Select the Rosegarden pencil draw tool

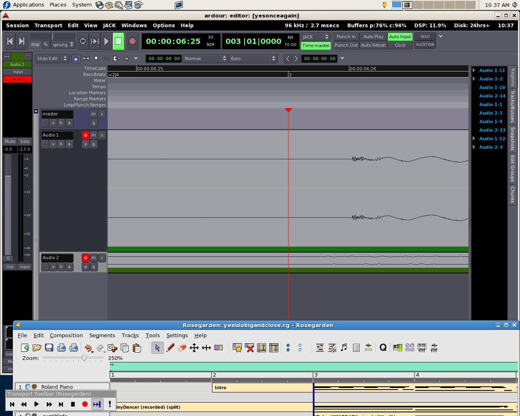(x=170, y=348)
